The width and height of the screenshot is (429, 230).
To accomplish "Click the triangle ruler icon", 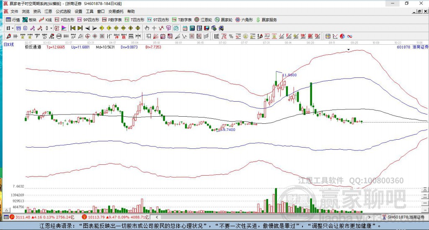I will point(80,36).
